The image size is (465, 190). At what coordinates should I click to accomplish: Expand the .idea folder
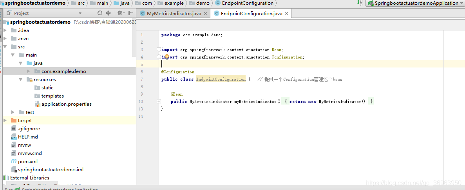coord(5,30)
